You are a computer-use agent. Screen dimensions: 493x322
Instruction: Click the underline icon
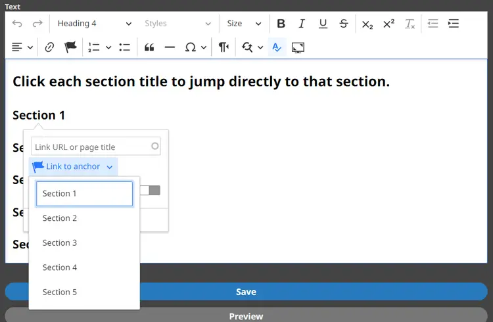point(323,24)
